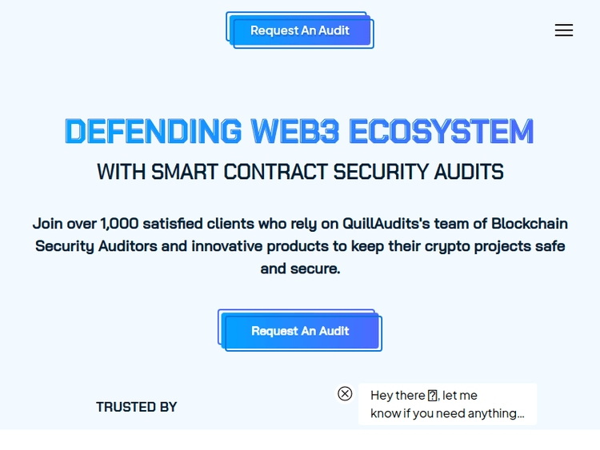Screen dimensions: 600x450
Task: Click the "and secure." closing line
Action: click(x=300, y=269)
